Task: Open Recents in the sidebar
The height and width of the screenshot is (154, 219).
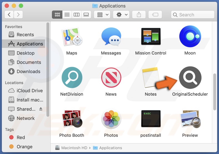Action: pyautogui.click(x=24, y=34)
